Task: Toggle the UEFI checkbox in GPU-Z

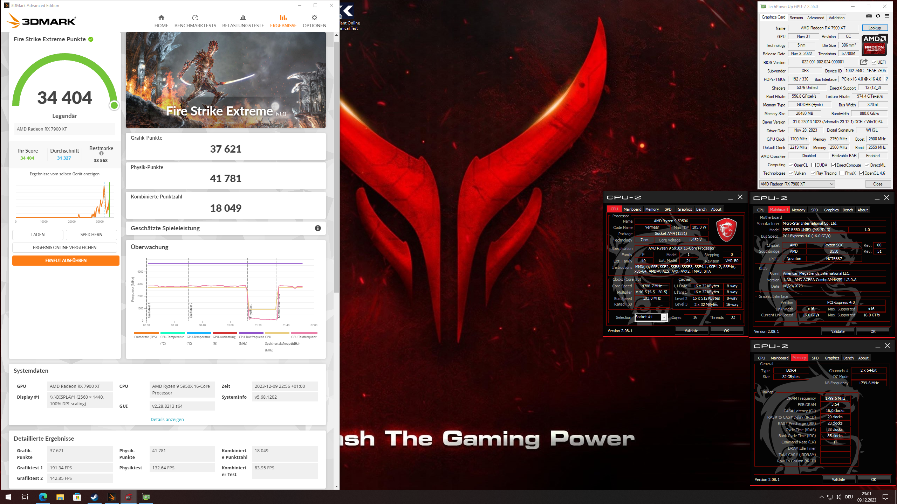Action: pyautogui.click(x=874, y=62)
